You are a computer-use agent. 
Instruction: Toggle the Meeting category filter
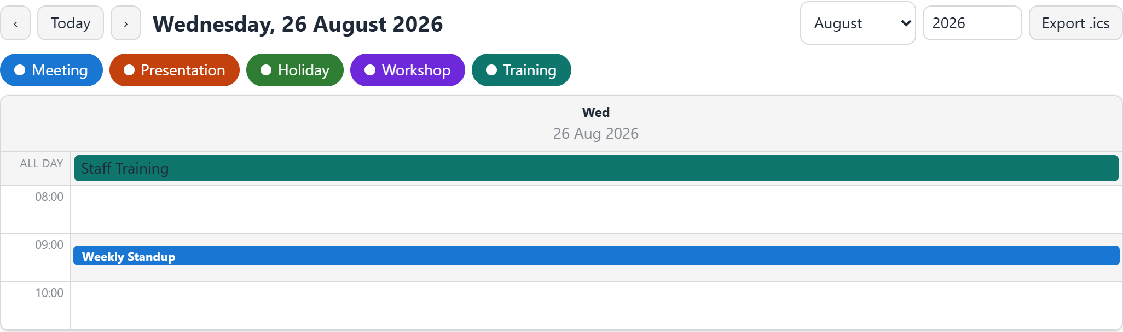(x=51, y=70)
